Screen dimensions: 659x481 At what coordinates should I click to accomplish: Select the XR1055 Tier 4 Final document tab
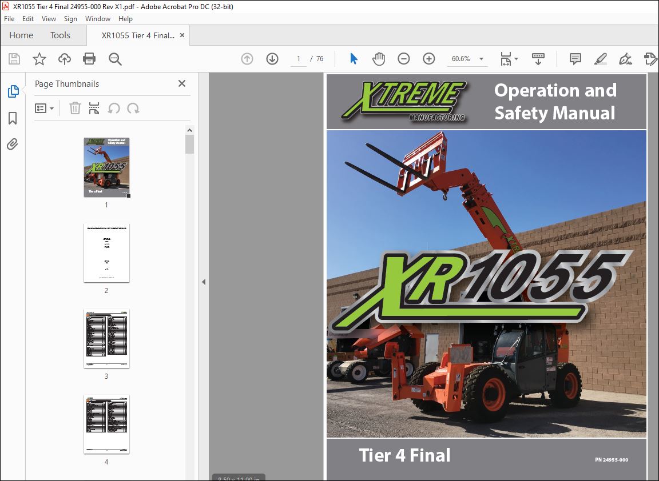click(138, 35)
